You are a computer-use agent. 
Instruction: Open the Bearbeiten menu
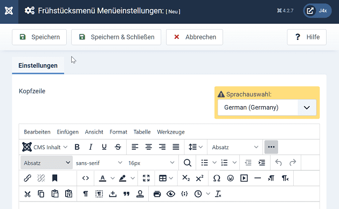point(37,132)
